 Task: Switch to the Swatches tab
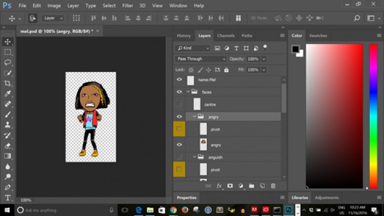pos(318,36)
